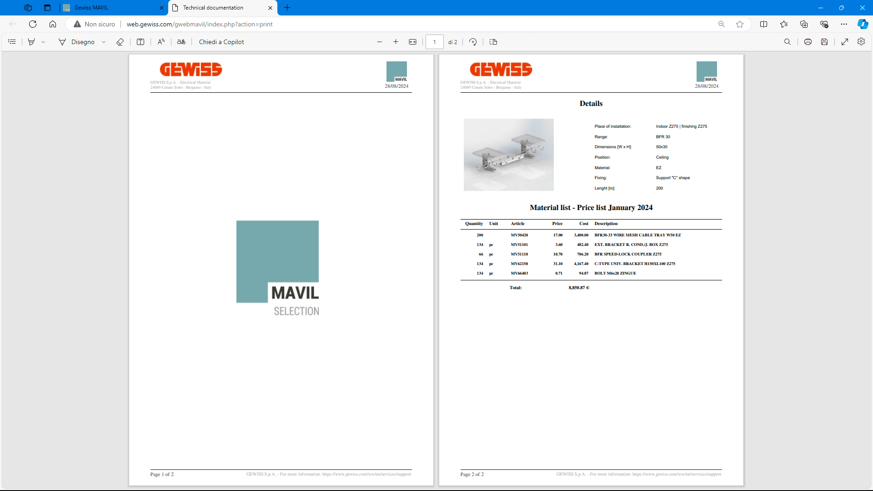Screen dimensions: 873x491
Task: Reload the current page
Action: (x=33, y=24)
